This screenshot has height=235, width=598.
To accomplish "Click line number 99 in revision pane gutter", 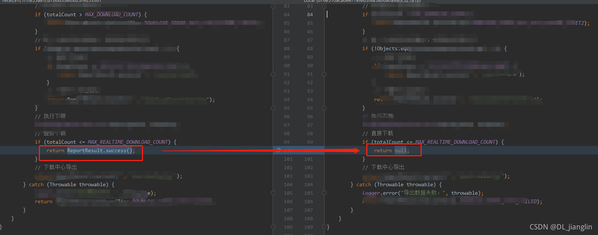I will click(x=287, y=142).
